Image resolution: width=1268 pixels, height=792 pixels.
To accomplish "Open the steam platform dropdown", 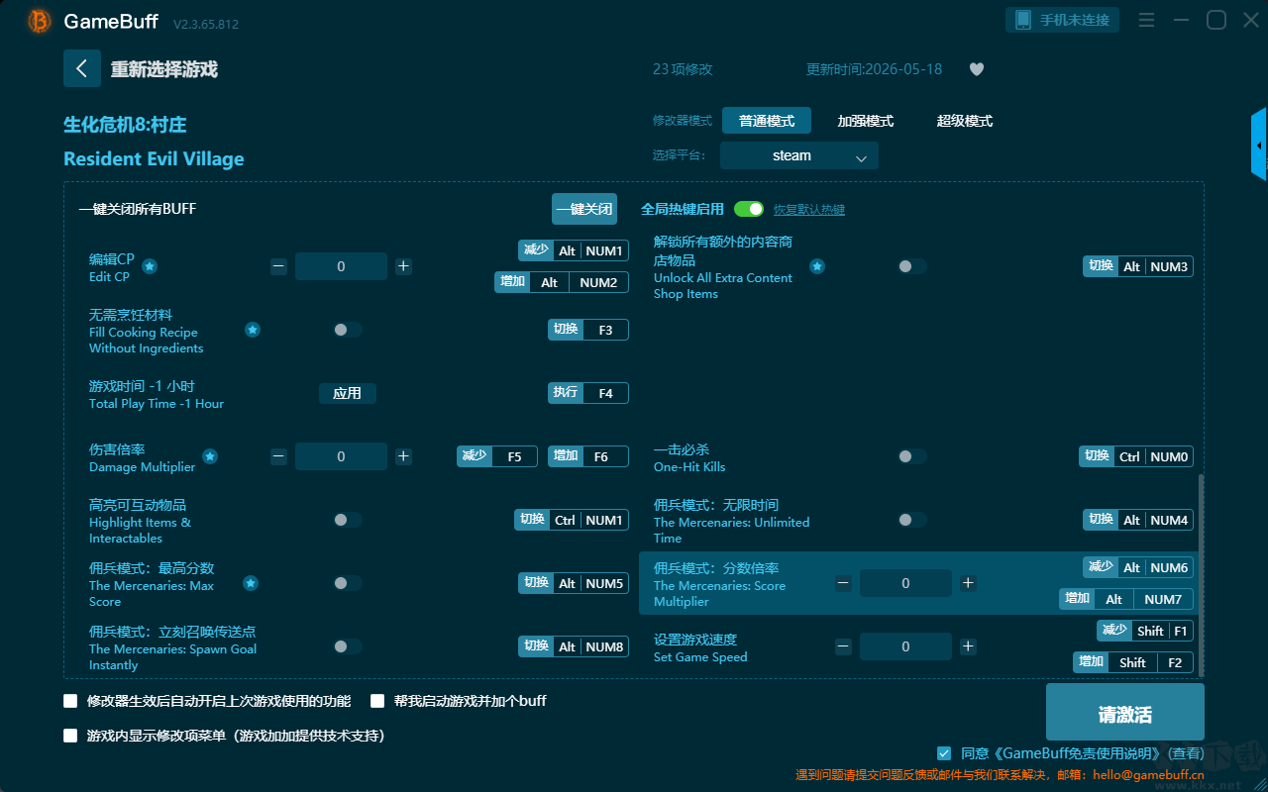I will pos(799,155).
